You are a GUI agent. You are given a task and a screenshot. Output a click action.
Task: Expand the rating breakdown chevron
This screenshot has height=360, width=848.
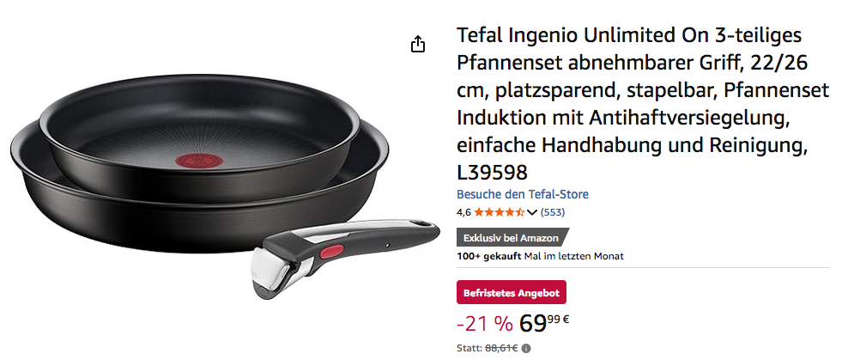[x=531, y=212]
